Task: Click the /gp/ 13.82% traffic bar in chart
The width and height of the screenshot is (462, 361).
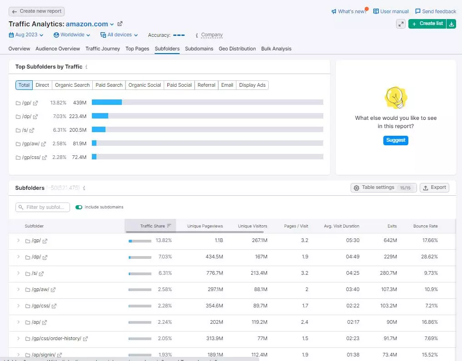Action: pos(107,102)
